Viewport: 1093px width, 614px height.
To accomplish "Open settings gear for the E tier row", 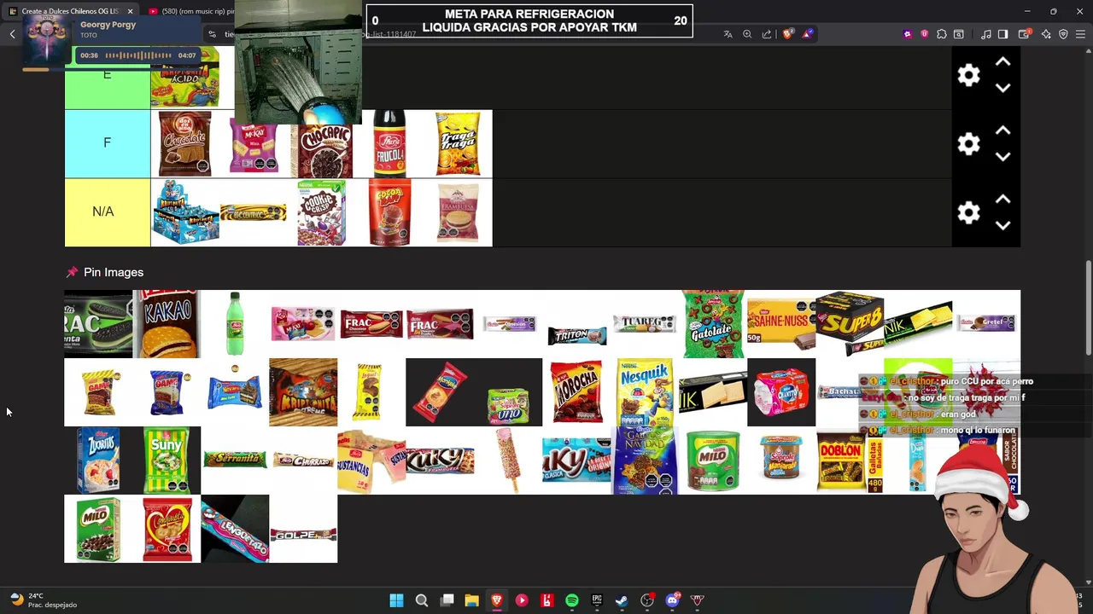I will (968, 75).
